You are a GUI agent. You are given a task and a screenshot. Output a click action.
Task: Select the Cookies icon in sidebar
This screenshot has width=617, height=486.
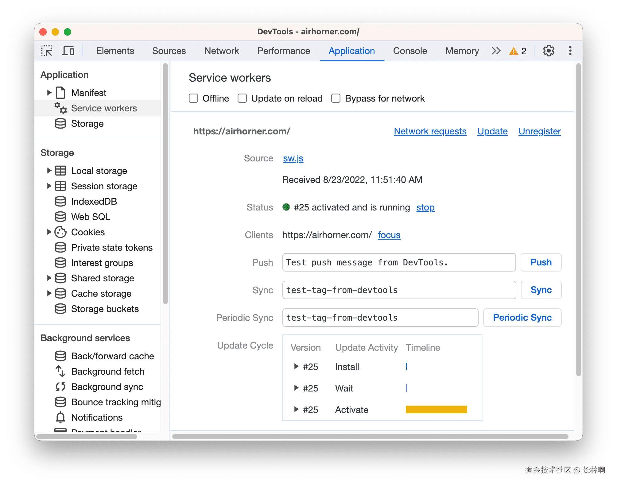(x=60, y=232)
